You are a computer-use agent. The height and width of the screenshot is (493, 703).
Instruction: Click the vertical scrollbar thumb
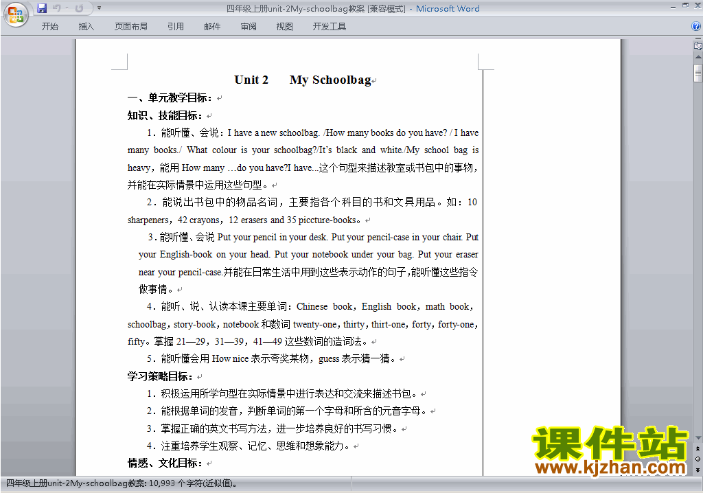698,73
